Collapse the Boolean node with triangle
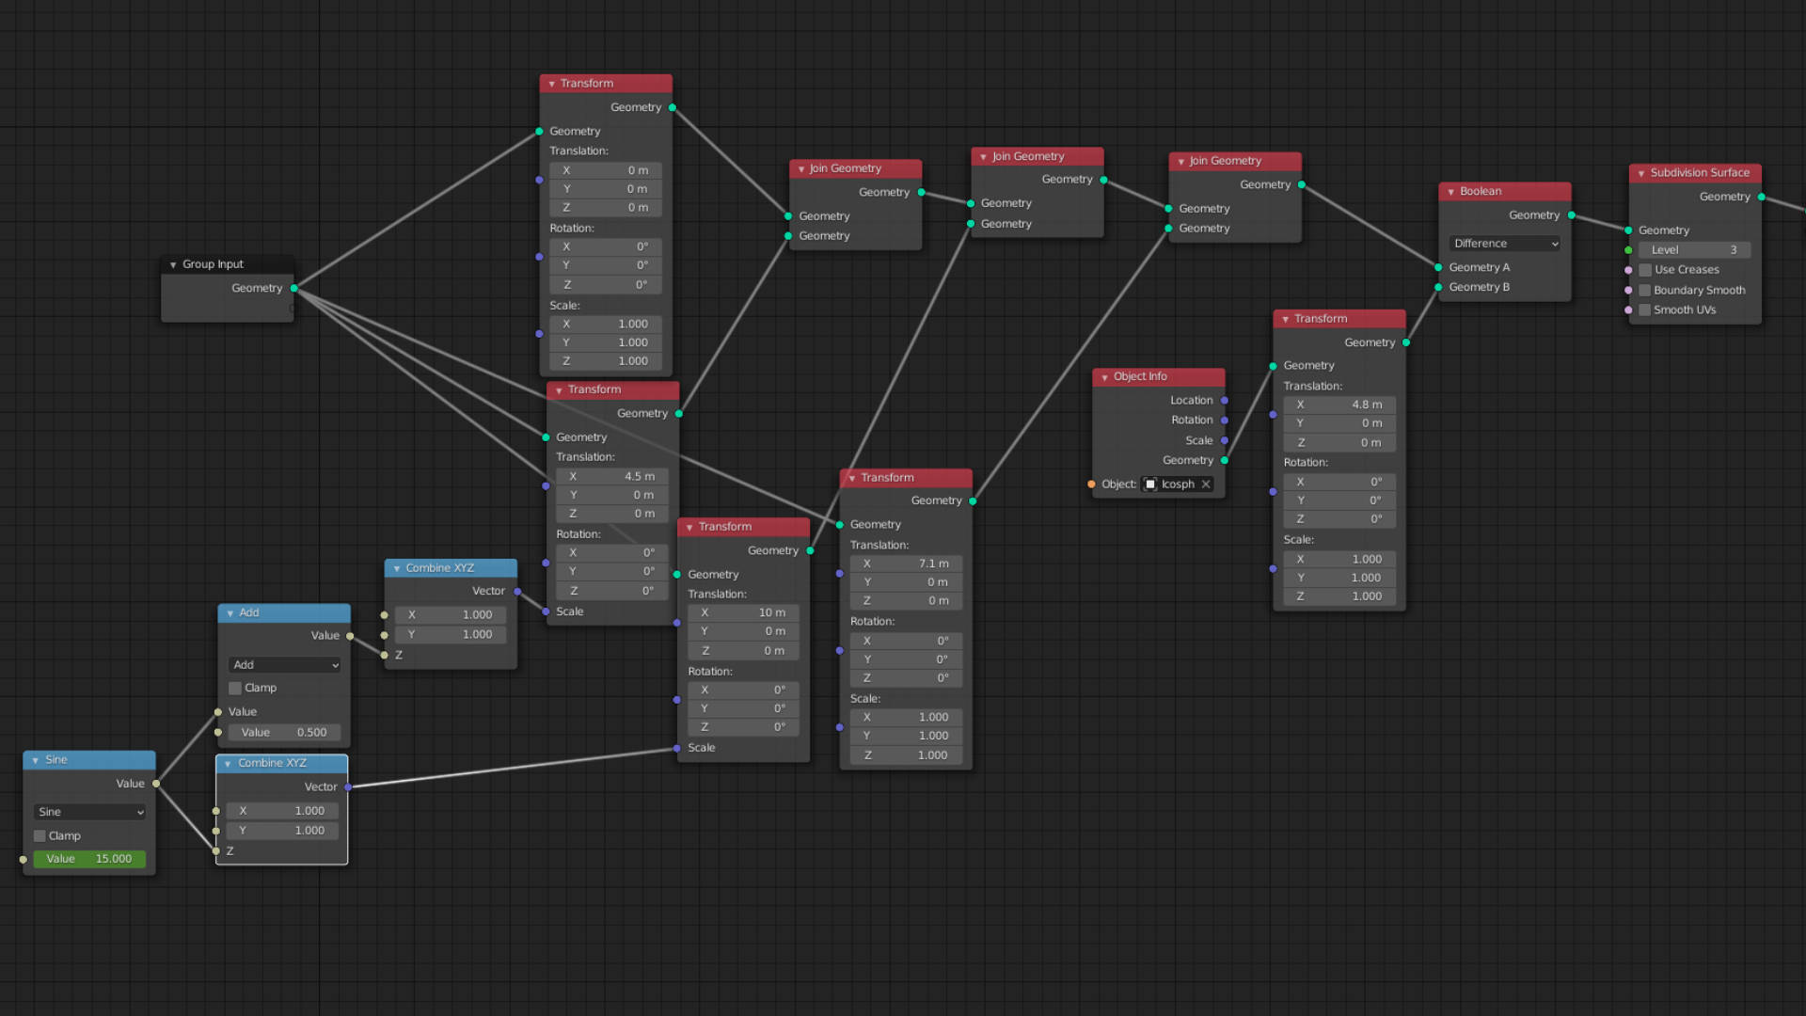1806x1016 pixels. [1451, 192]
